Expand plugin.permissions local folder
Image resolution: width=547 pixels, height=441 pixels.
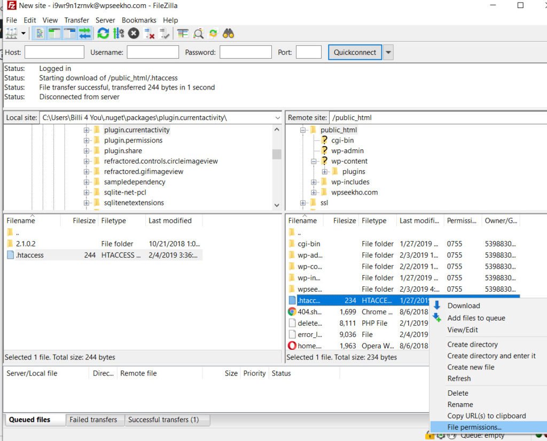pyautogui.click(x=86, y=140)
